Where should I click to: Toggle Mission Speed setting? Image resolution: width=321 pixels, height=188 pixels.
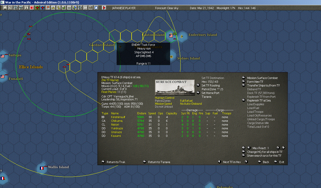(163, 104)
